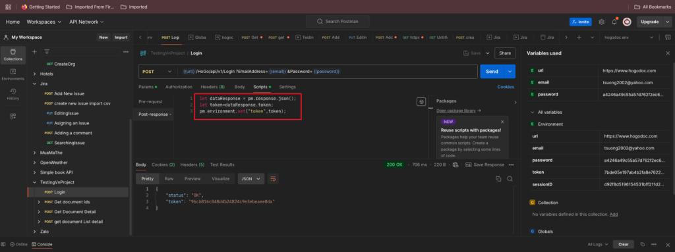Close the Variables used panel
The height and width of the screenshot is (252, 675).
(x=668, y=53)
